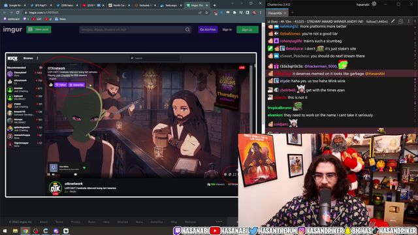The image size is (418, 235).
Task: Click the follow(1,440m) label in Chatterino
Action: click(x=377, y=22)
